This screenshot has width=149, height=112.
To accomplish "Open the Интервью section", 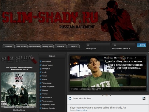I will 46,69.
